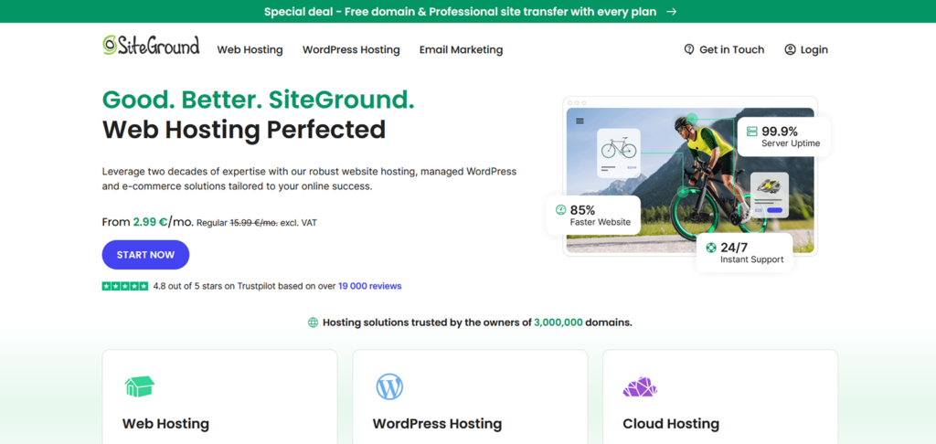Click the Get in Touch link

724,49
